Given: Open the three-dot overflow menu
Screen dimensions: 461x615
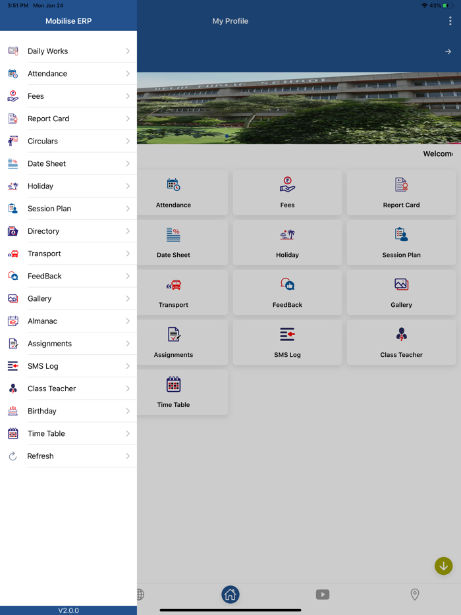Looking at the screenshot, I should coord(450,21).
